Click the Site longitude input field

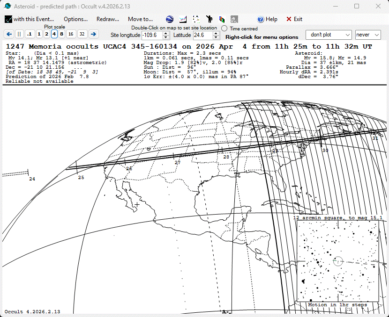coord(151,35)
